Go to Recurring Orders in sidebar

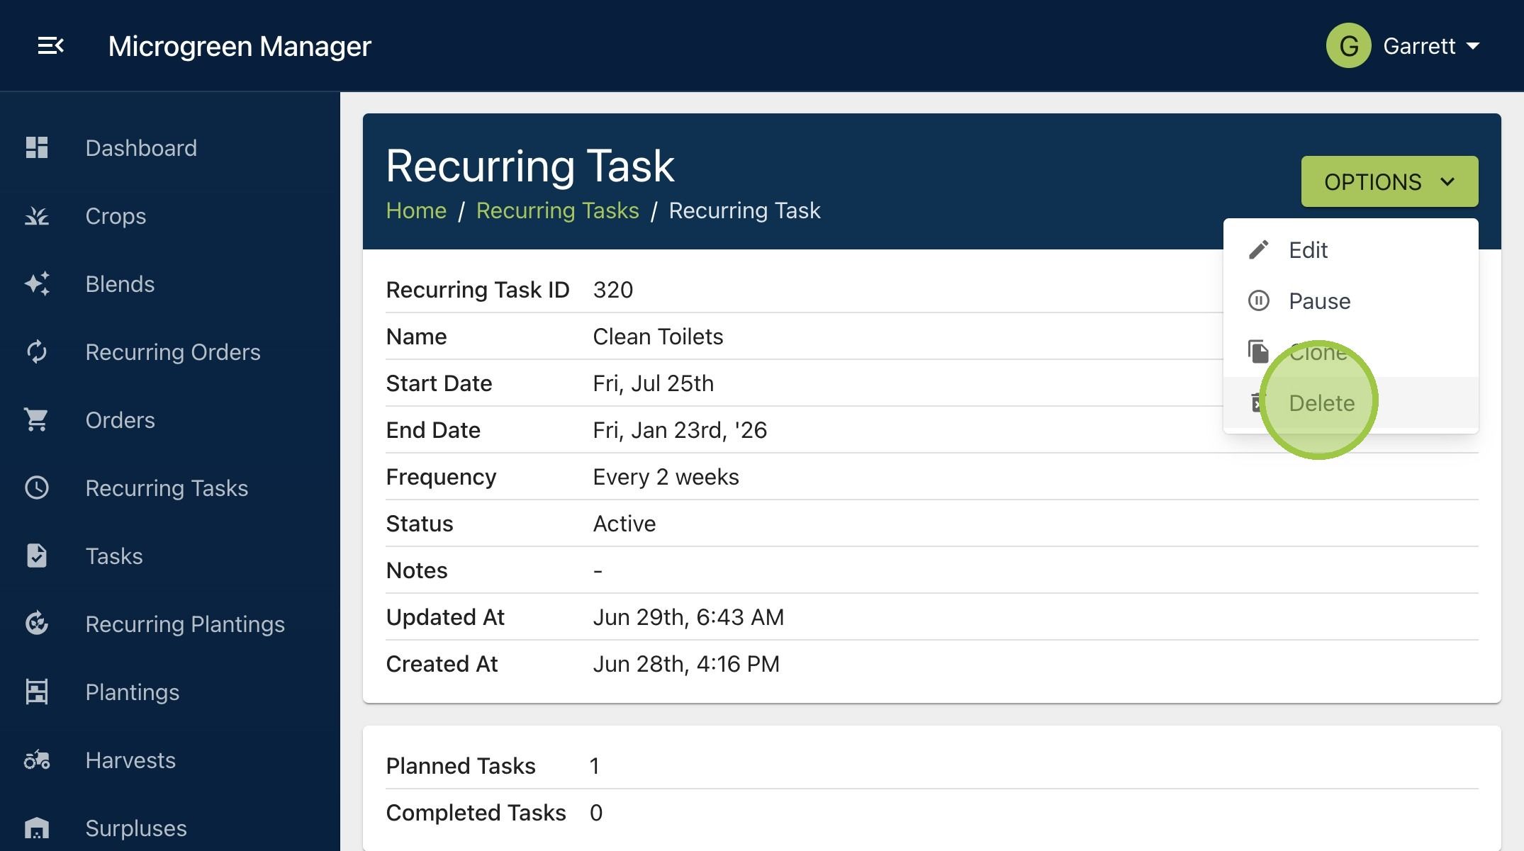coord(170,351)
